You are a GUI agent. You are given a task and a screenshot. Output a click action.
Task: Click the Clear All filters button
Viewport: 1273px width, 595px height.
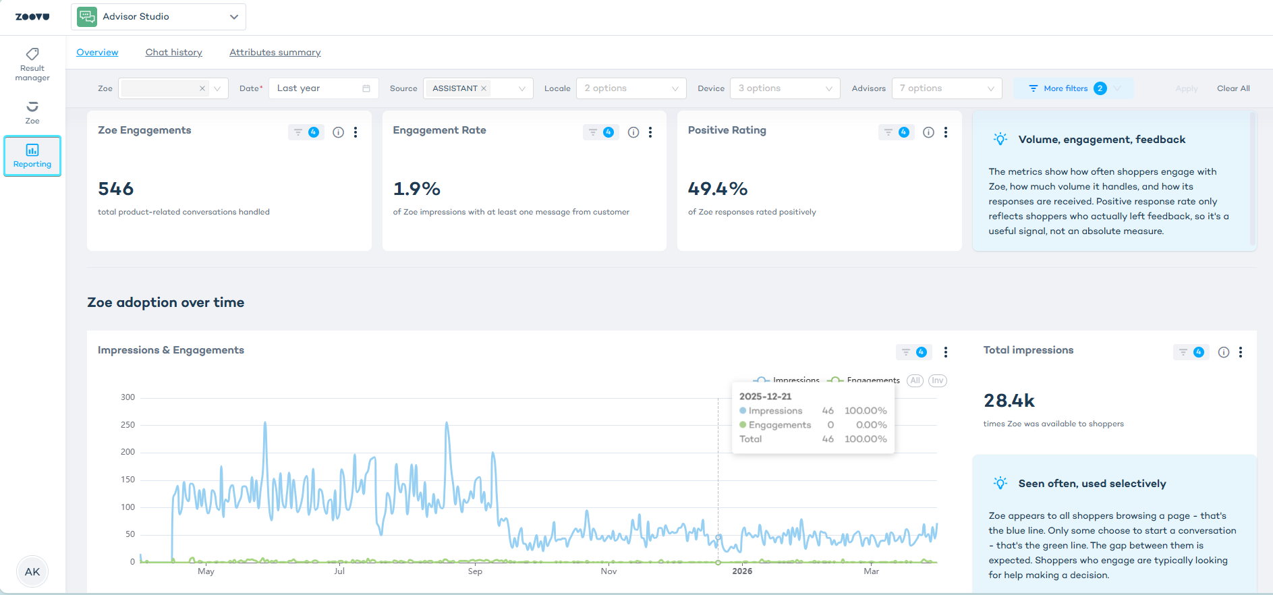pyautogui.click(x=1233, y=88)
